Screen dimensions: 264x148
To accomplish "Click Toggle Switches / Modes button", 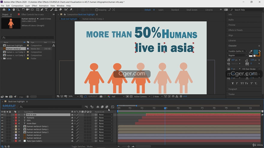I will click(82, 147).
